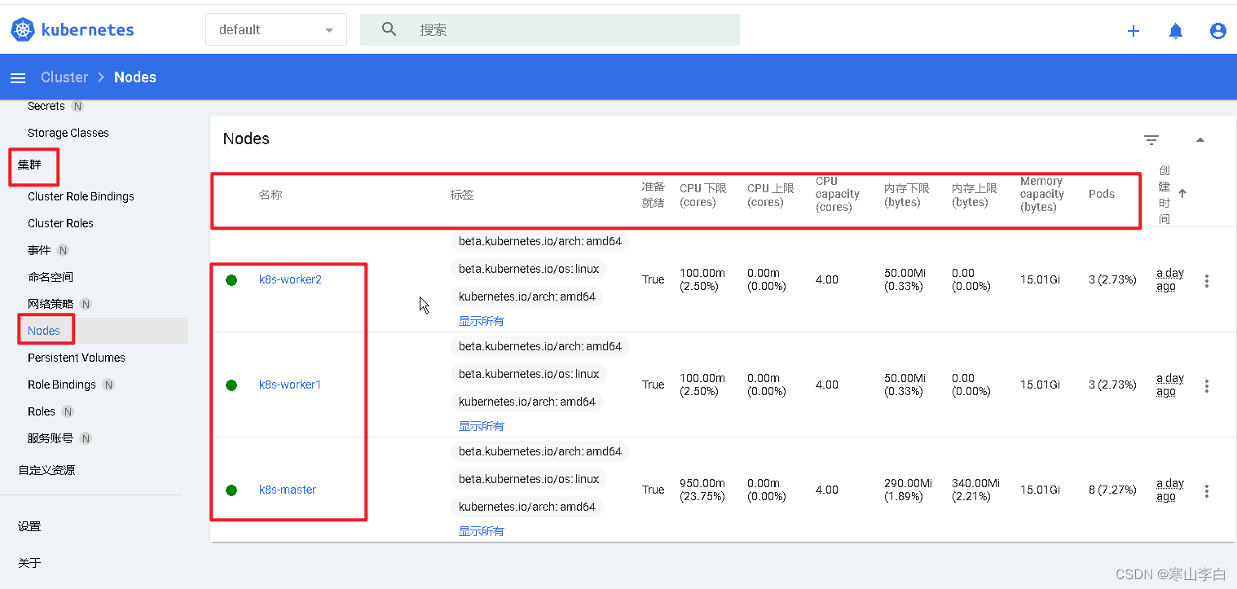The width and height of the screenshot is (1237, 589).
Task: Open Storage Classes in sidebar
Action: point(68,133)
